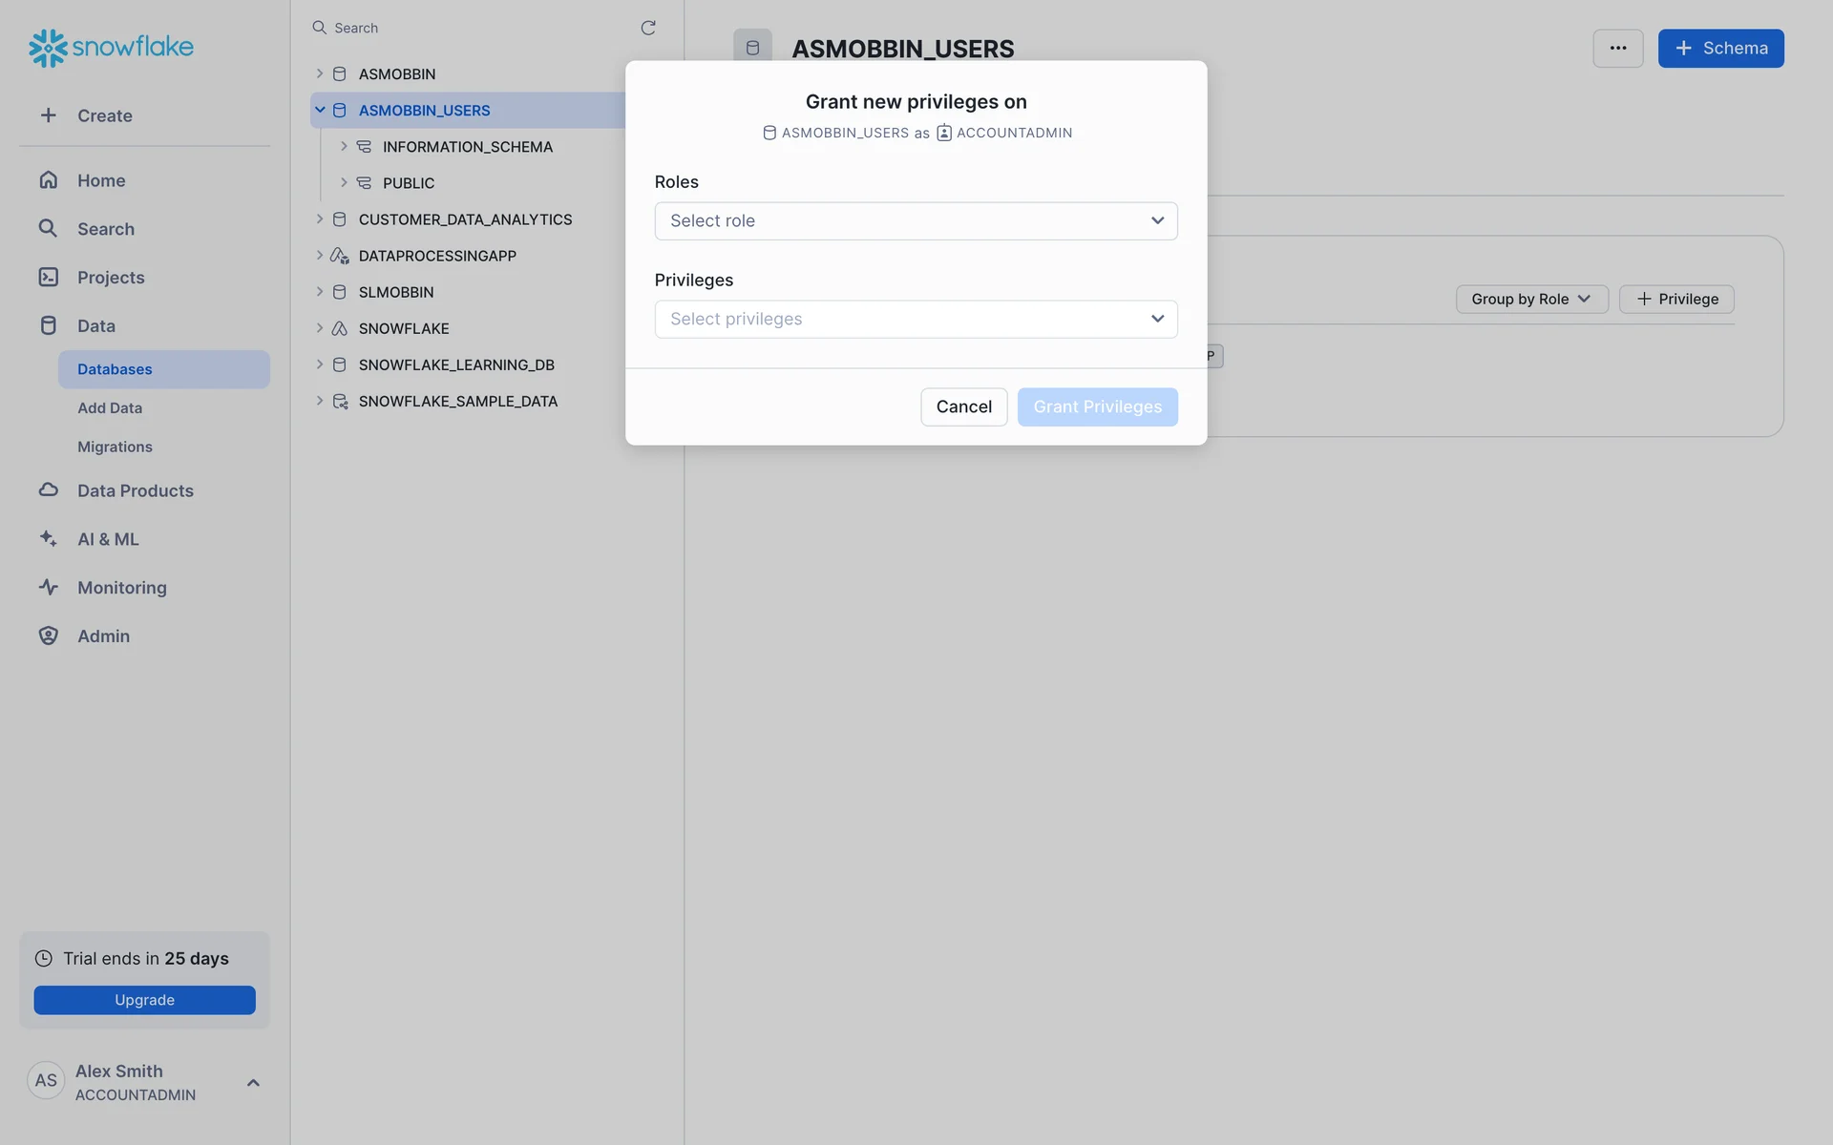Image resolution: width=1833 pixels, height=1145 pixels.
Task: Click the database search field
Action: (477, 28)
